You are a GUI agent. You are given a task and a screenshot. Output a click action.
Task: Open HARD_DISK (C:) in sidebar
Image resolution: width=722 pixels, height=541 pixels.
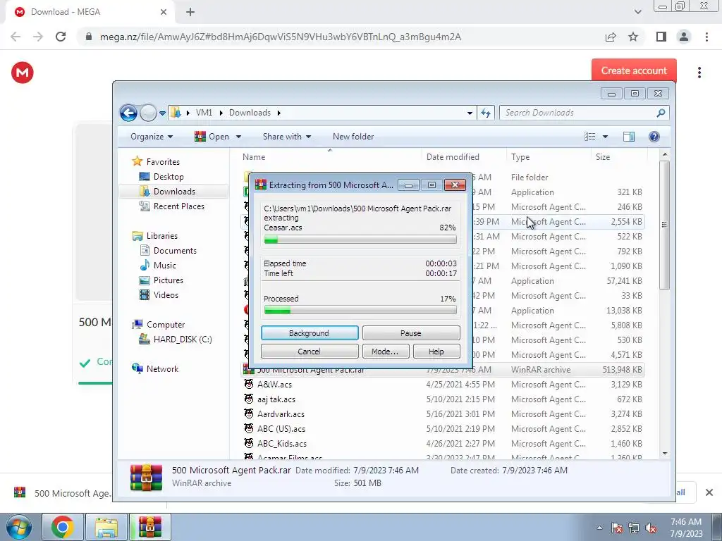183,339
